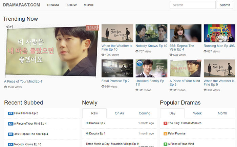Open the SHOW menu
The image size is (237, 147).
click(x=72, y=5)
